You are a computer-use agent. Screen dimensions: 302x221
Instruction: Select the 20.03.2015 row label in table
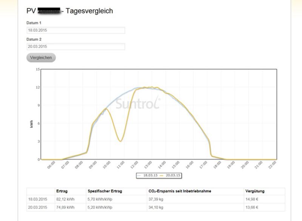click(38, 207)
